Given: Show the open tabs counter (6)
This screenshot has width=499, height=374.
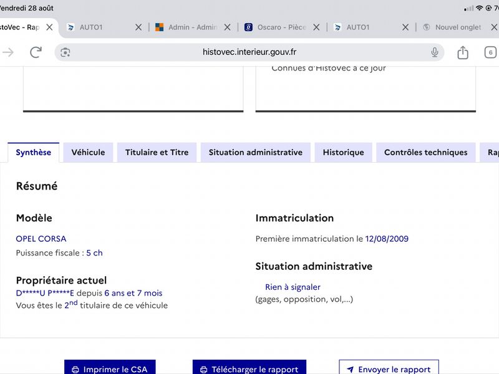Looking at the screenshot, I should click(x=490, y=52).
